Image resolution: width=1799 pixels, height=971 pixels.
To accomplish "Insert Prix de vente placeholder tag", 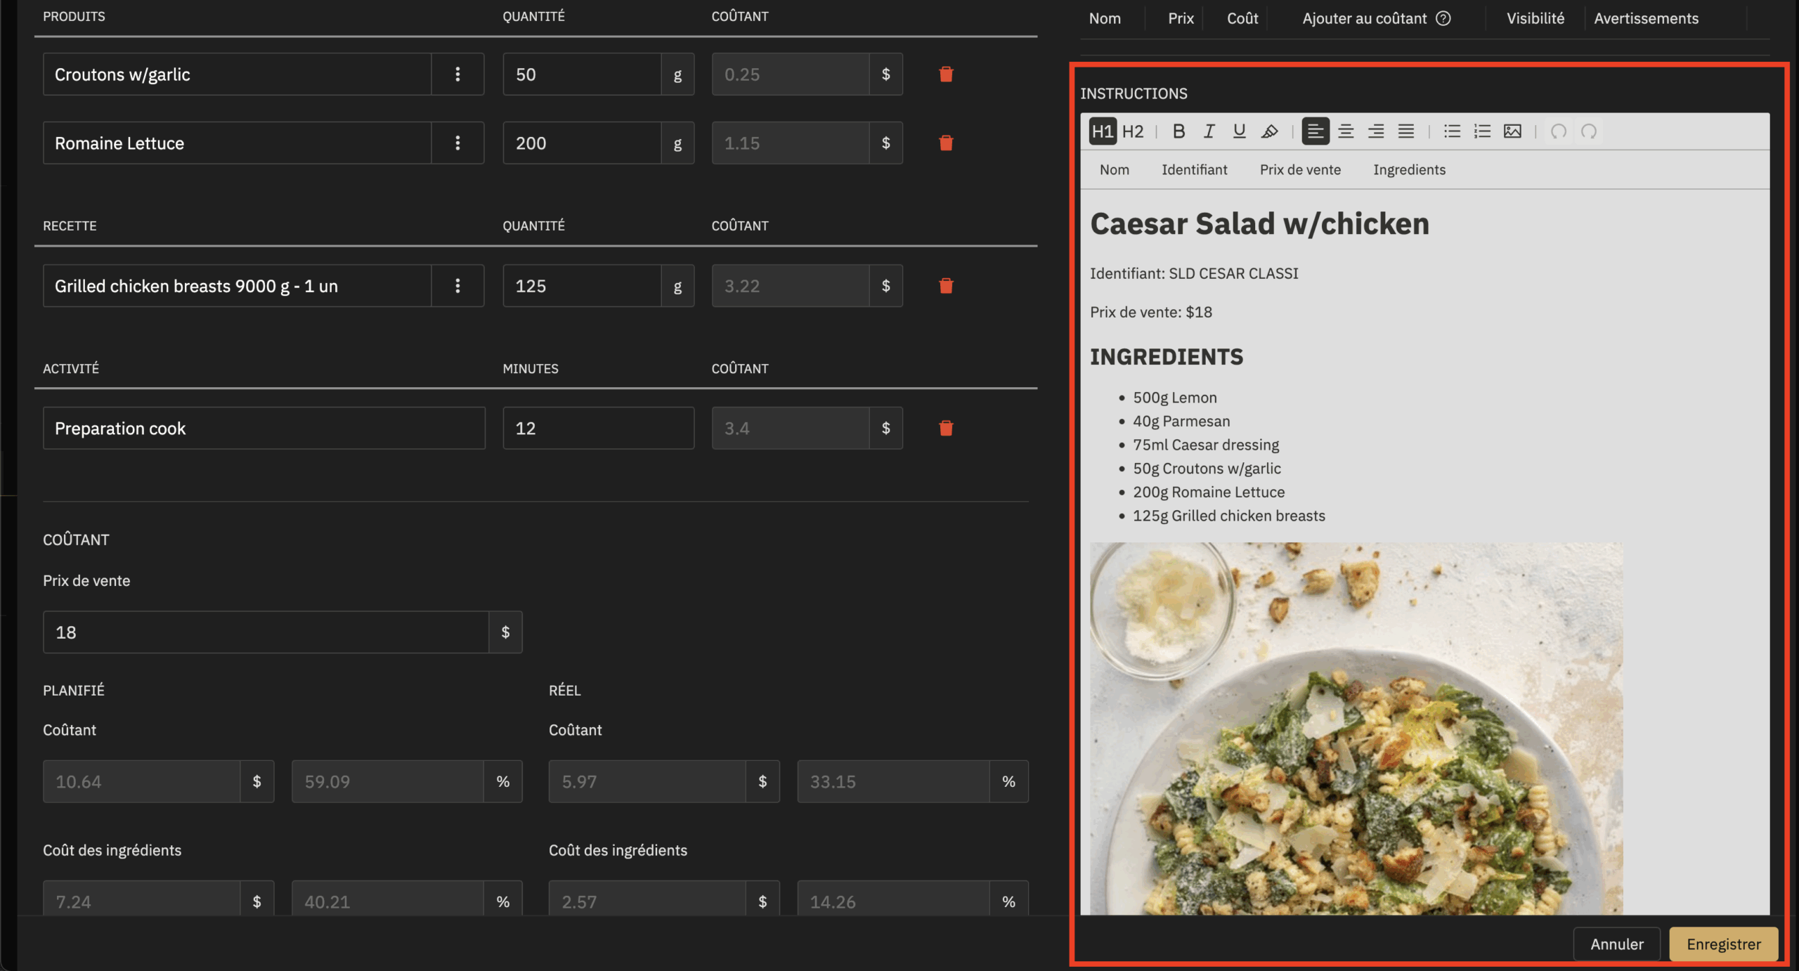I will pyautogui.click(x=1300, y=169).
